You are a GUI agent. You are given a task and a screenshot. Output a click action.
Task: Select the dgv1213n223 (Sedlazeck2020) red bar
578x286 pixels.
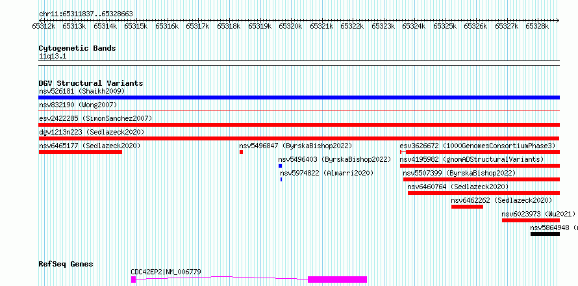pos(299,138)
